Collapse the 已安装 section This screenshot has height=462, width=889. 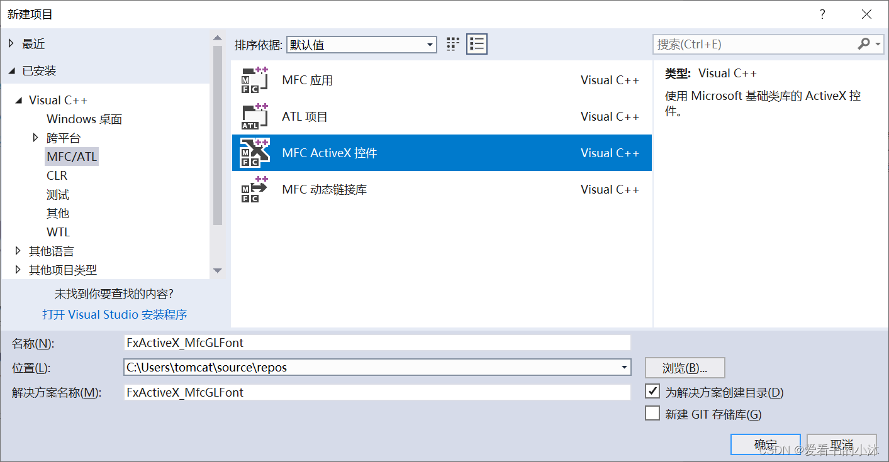11,71
